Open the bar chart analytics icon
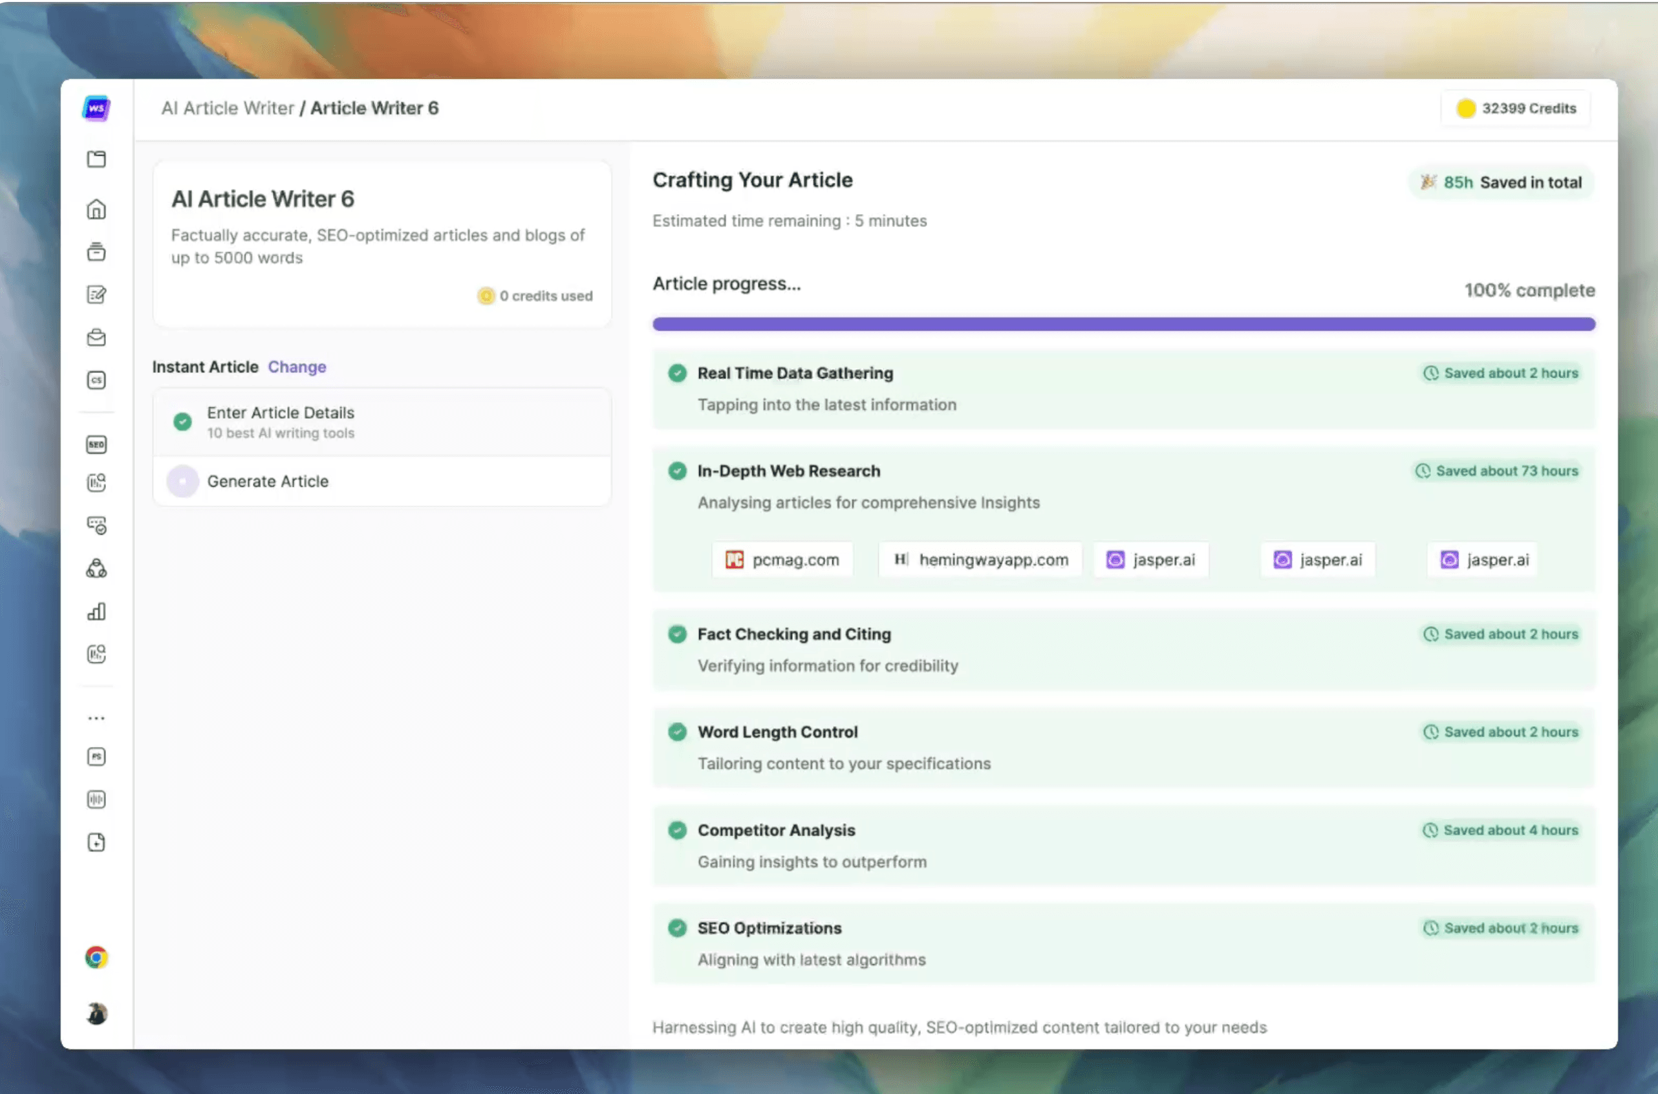Image resolution: width=1658 pixels, height=1094 pixels. 96,612
